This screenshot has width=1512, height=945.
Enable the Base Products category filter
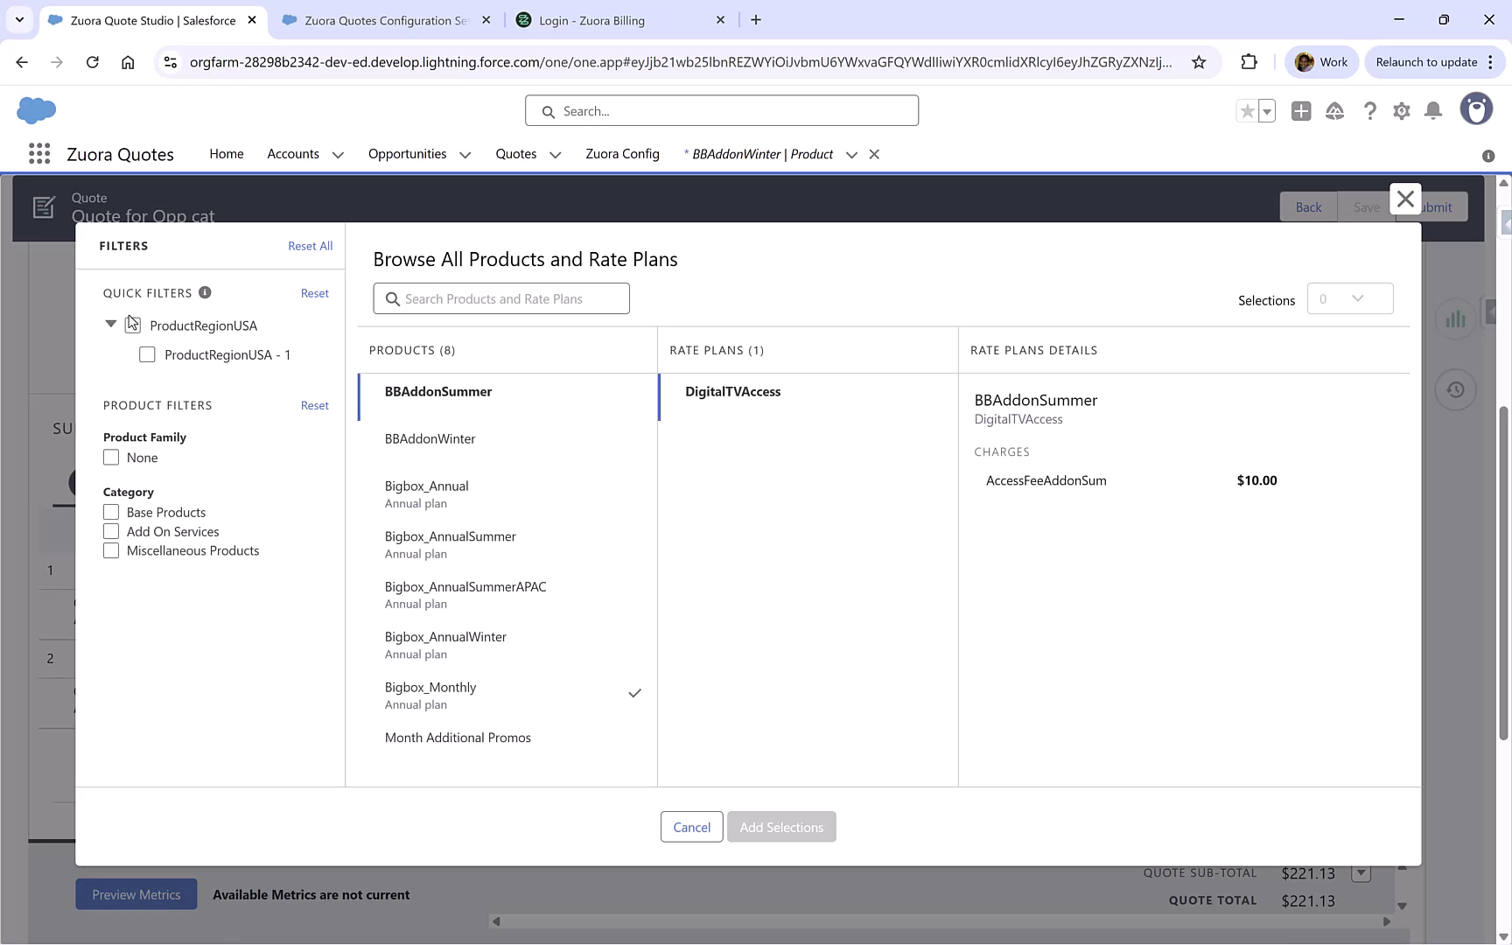[111, 512]
